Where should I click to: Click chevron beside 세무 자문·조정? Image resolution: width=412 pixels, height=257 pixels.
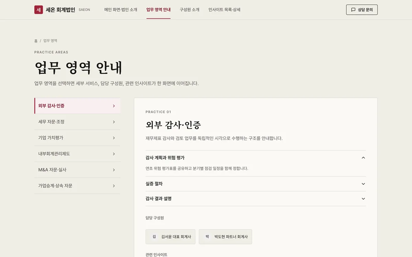click(x=114, y=122)
